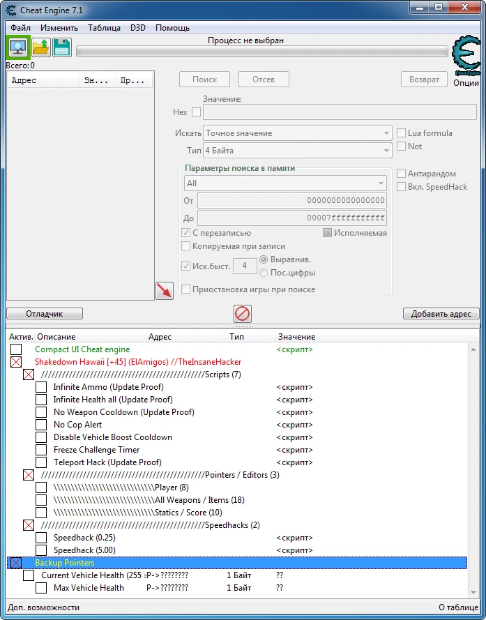Click the Описание column header in table
Viewport: 486px width, 620px height.
pyautogui.click(x=91, y=337)
